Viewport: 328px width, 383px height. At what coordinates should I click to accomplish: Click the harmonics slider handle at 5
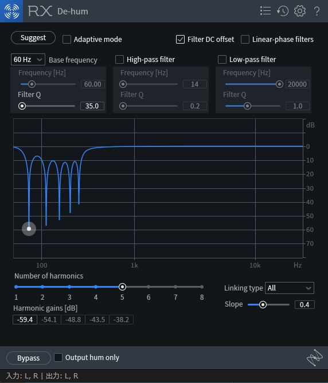122,287
